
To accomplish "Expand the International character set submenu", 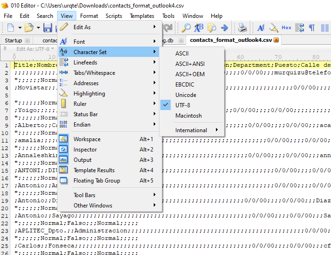I will 191,130.
